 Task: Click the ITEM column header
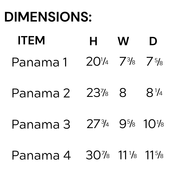(31, 41)
